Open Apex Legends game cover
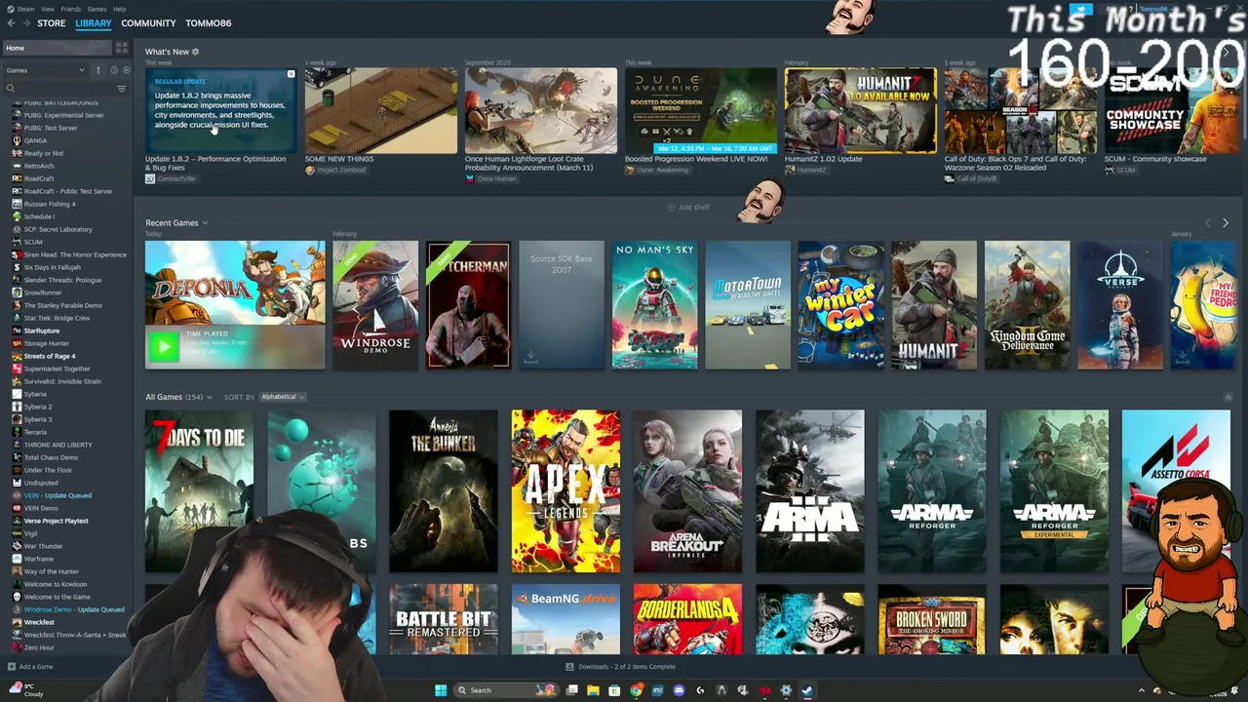This screenshot has height=702, width=1248. click(x=565, y=490)
